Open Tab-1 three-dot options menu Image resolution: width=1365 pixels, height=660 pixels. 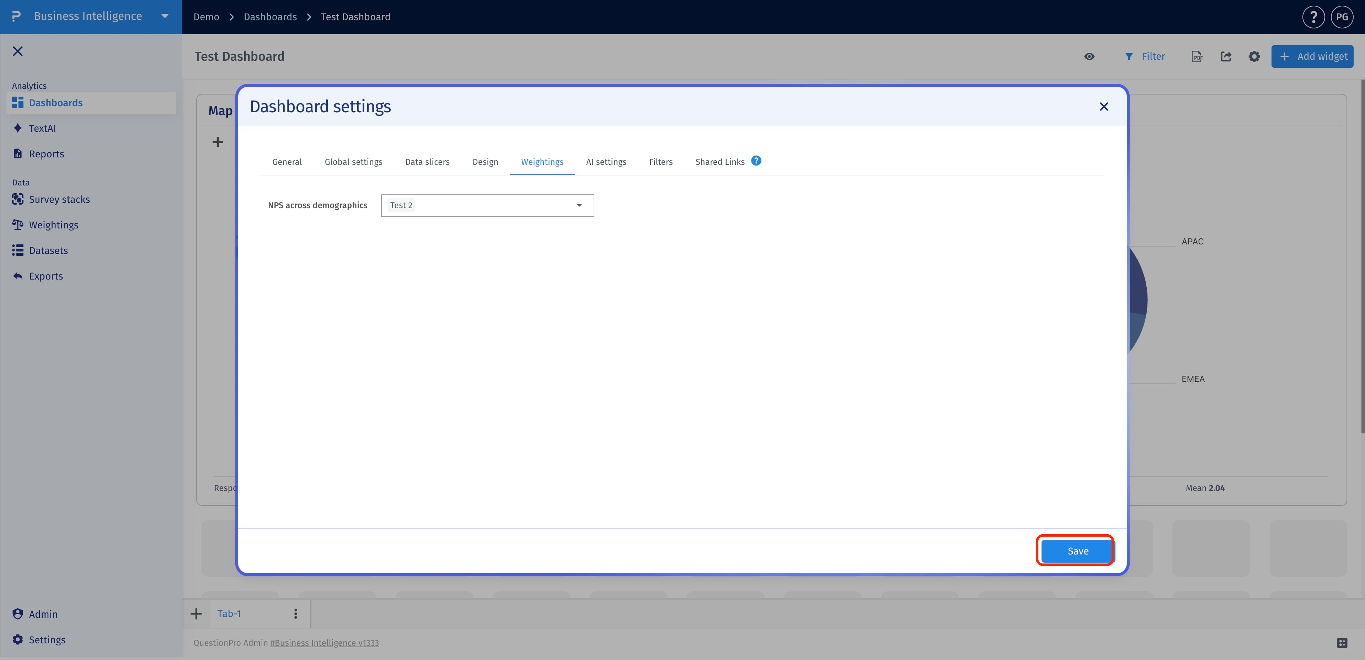pyautogui.click(x=296, y=613)
